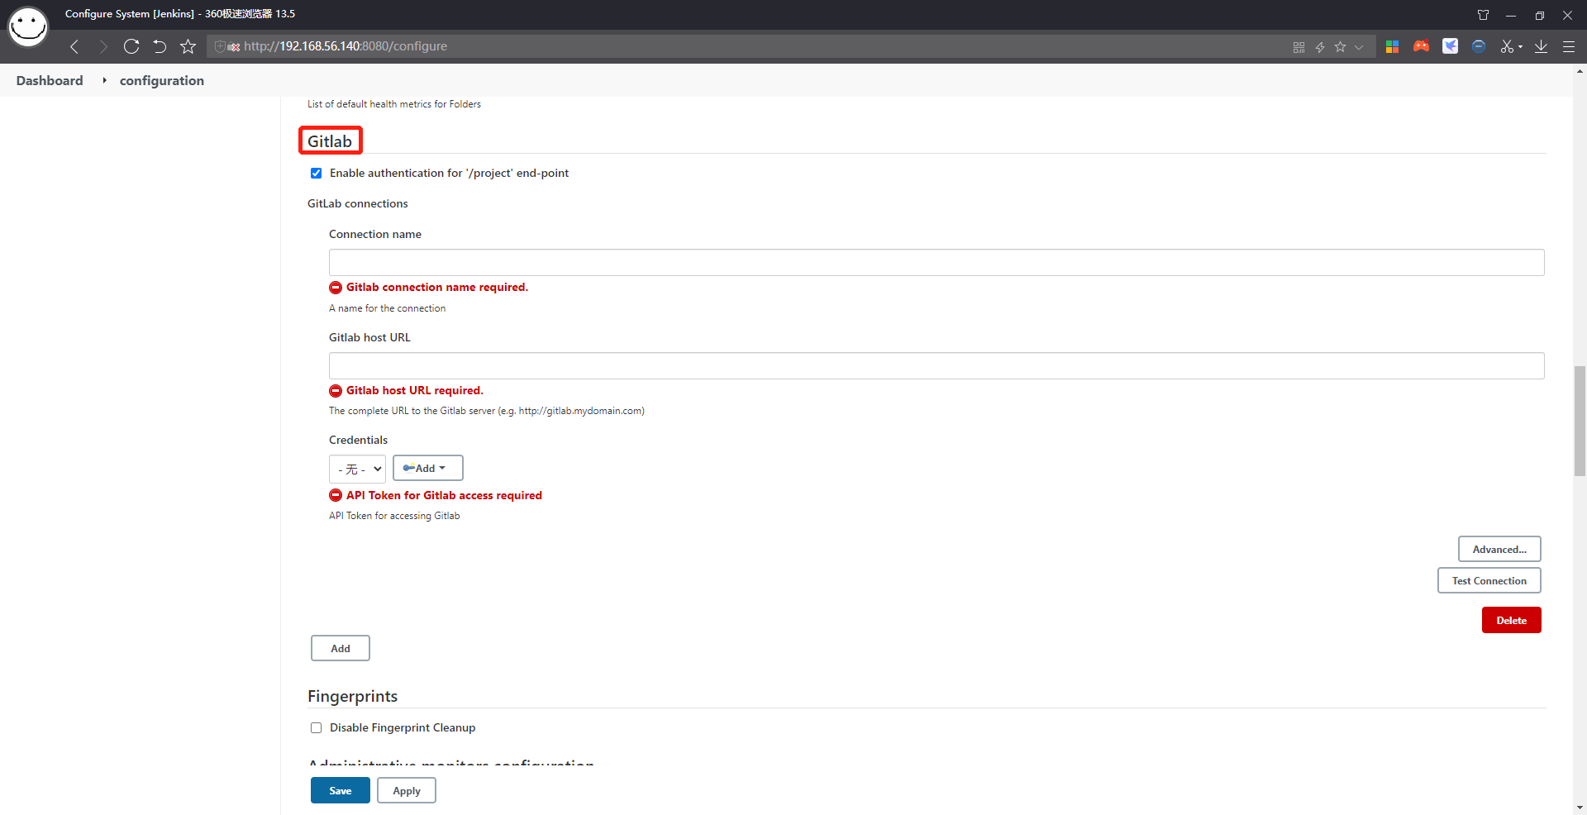Click the favorites star next to reload
The width and height of the screenshot is (1587, 815).
click(x=188, y=46)
